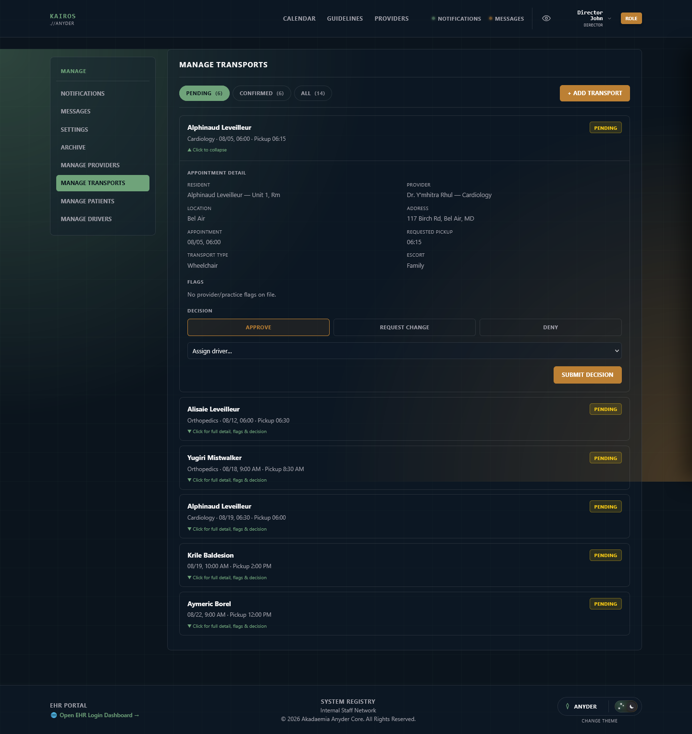Viewport: 692px width, 734px height.
Task: Expand Alisaie Leveilleur transport details
Action: (x=227, y=432)
